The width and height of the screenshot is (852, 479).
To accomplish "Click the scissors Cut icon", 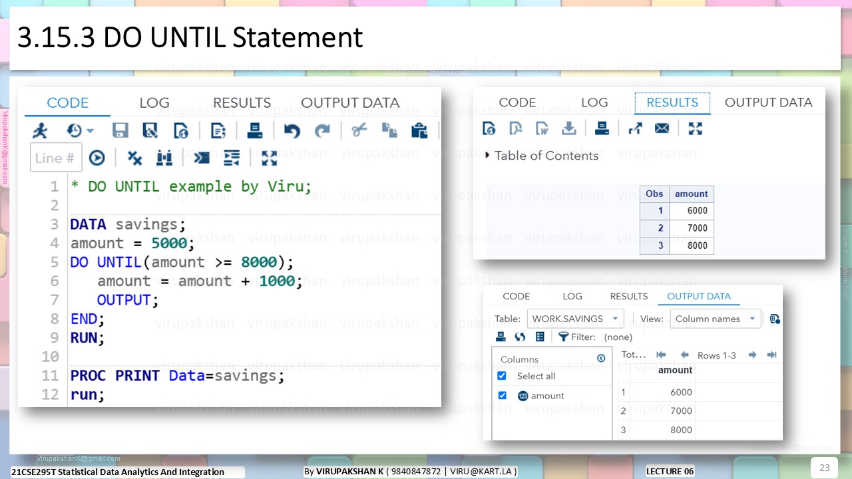I will click(x=359, y=130).
